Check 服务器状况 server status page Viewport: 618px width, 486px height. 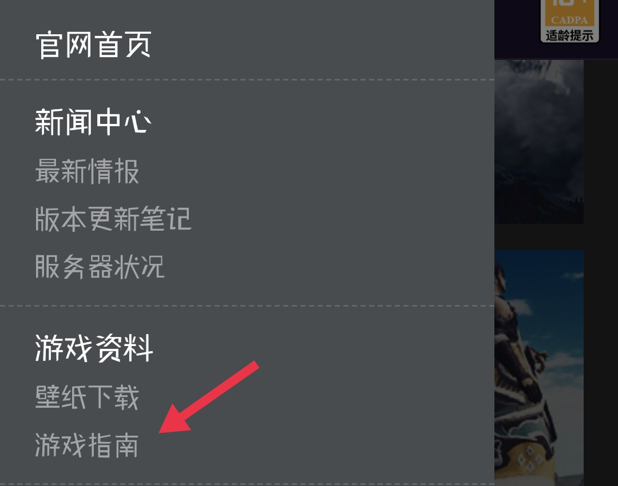click(100, 267)
